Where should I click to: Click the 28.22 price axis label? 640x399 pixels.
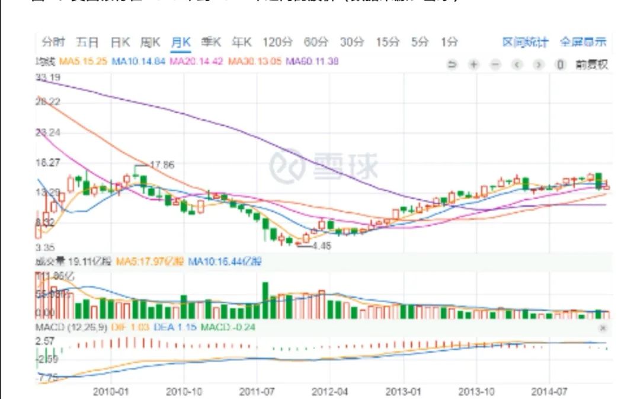click(48, 102)
